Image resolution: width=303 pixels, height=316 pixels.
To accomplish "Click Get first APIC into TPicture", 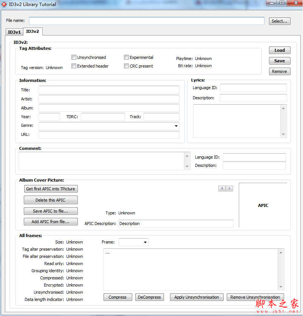I will [x=51, y=188].
